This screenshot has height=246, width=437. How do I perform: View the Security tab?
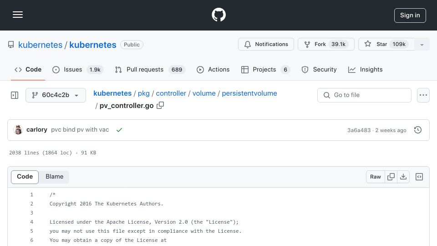pyautogui.click(x=319, y=69)
